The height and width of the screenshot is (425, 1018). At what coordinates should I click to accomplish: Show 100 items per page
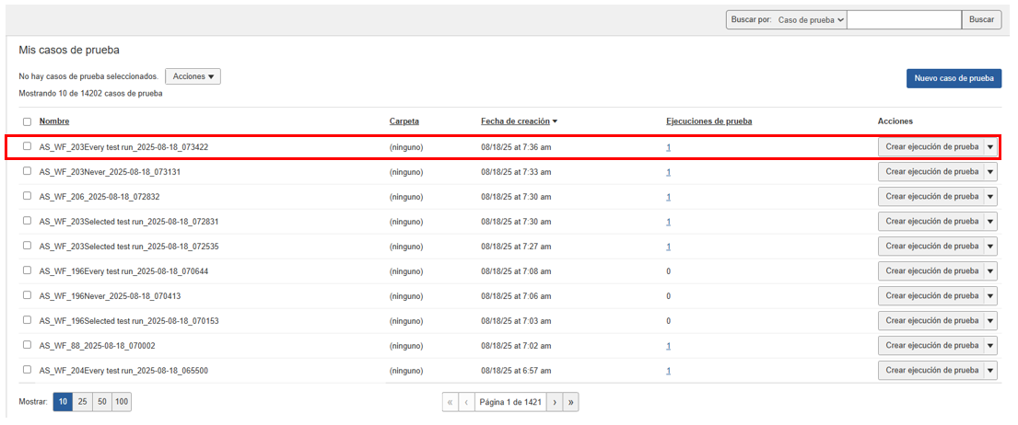[x=122, y=402]
